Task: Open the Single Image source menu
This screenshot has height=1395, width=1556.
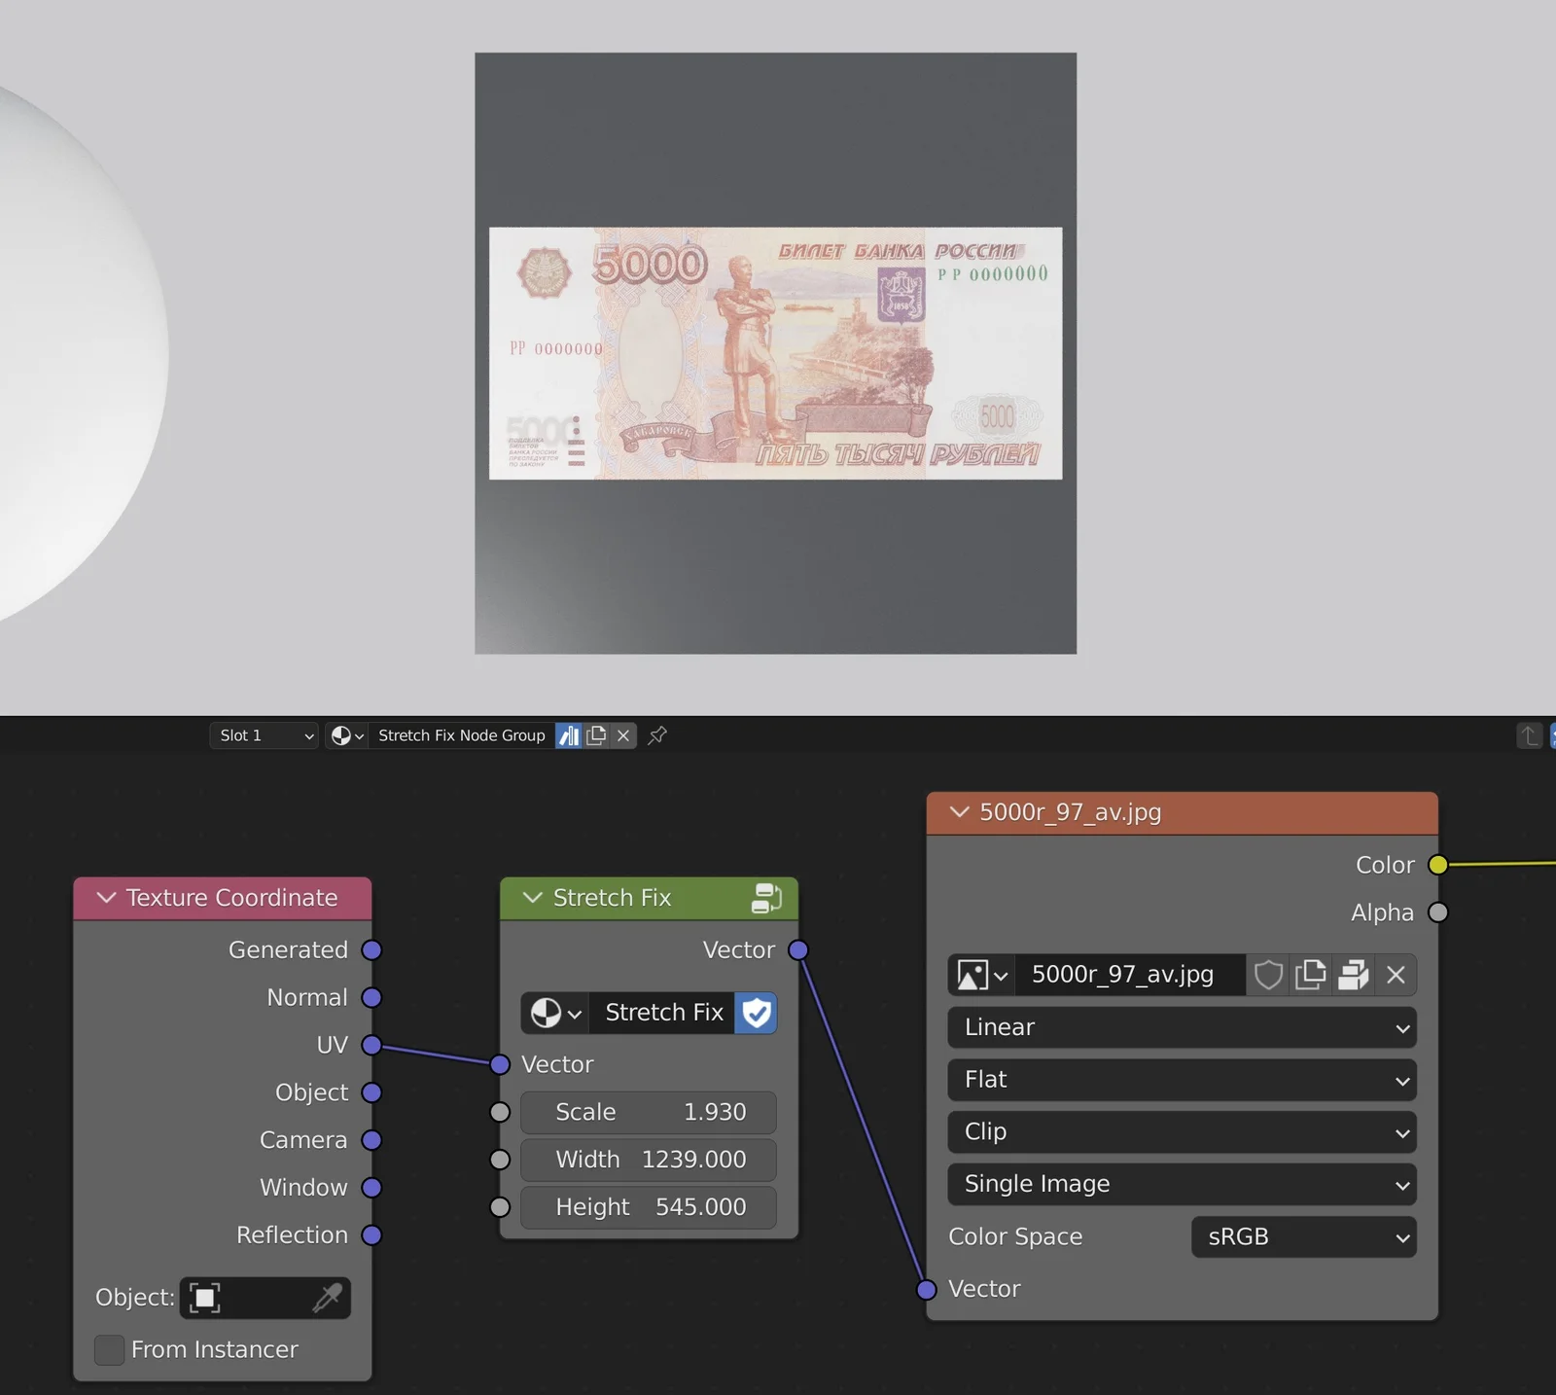Action: (x=1181, y=1185)
